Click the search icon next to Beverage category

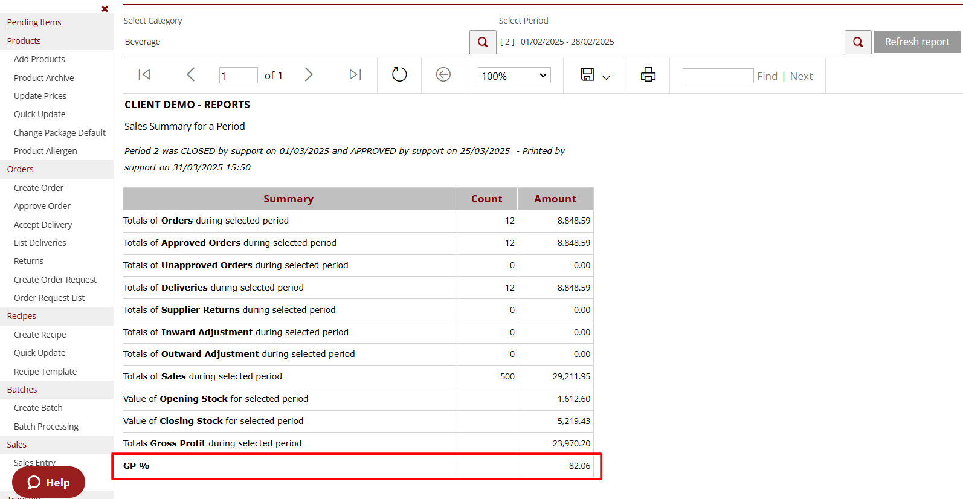pos(483,42)
